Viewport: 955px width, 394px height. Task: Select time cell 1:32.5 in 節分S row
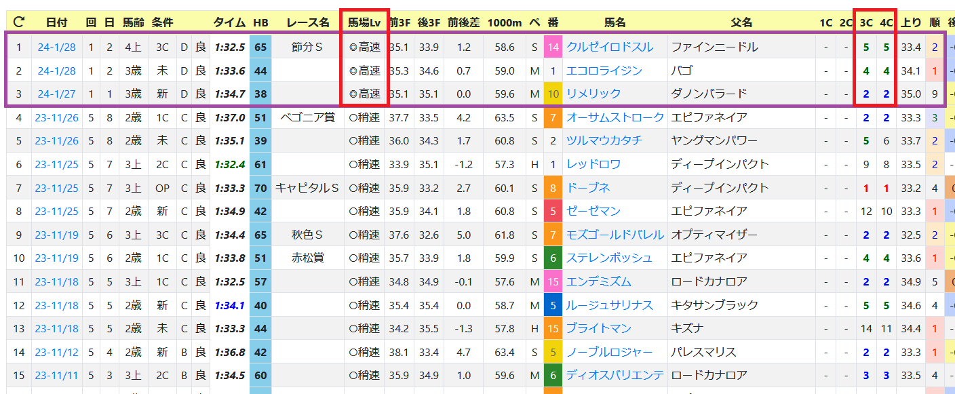click(229, 47)
